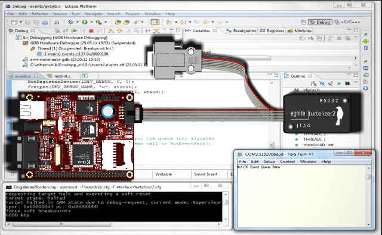Open dropdown arrow next to External Tools icon
Viewport: 382px width, 235px height.
106,23
